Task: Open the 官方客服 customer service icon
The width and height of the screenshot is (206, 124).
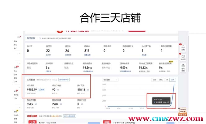Action: click(x=183, y=68)
